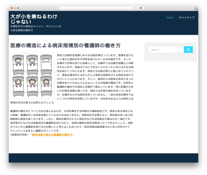Click the green fullscreen window dot

coord(18,8)
